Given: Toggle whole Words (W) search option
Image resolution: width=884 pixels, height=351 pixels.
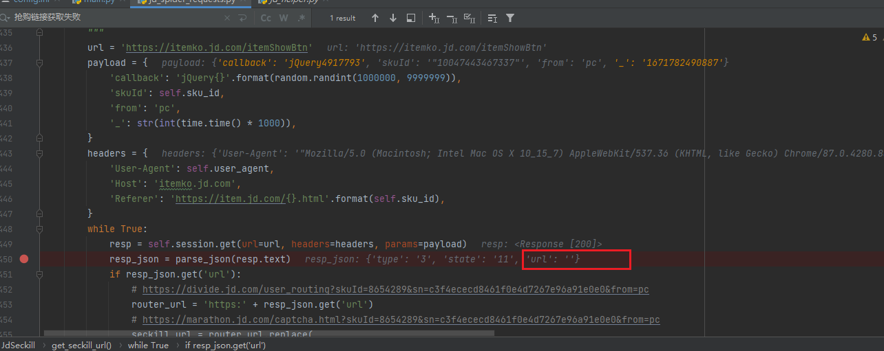Looking at the screenshot, I should (284, 18).
